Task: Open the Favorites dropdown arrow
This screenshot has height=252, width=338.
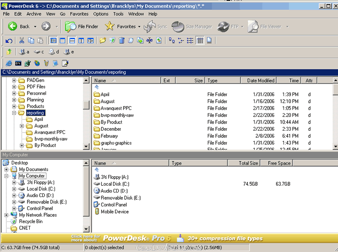Action: [139, 27]
